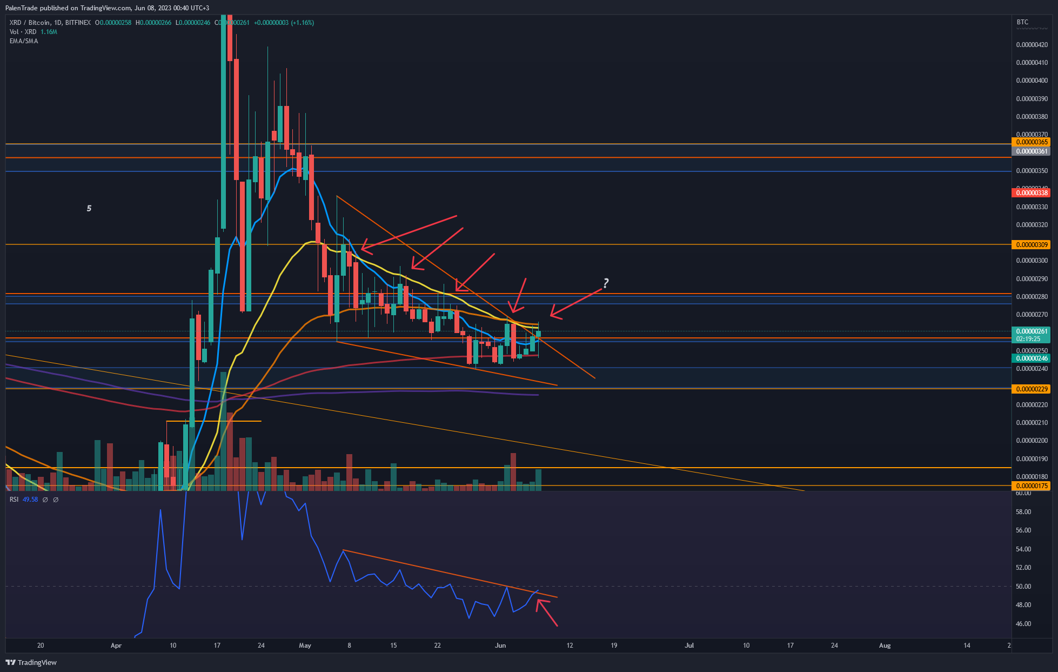
Task: Click the current price label 0.00000261
Action: tap(1031, 331)
